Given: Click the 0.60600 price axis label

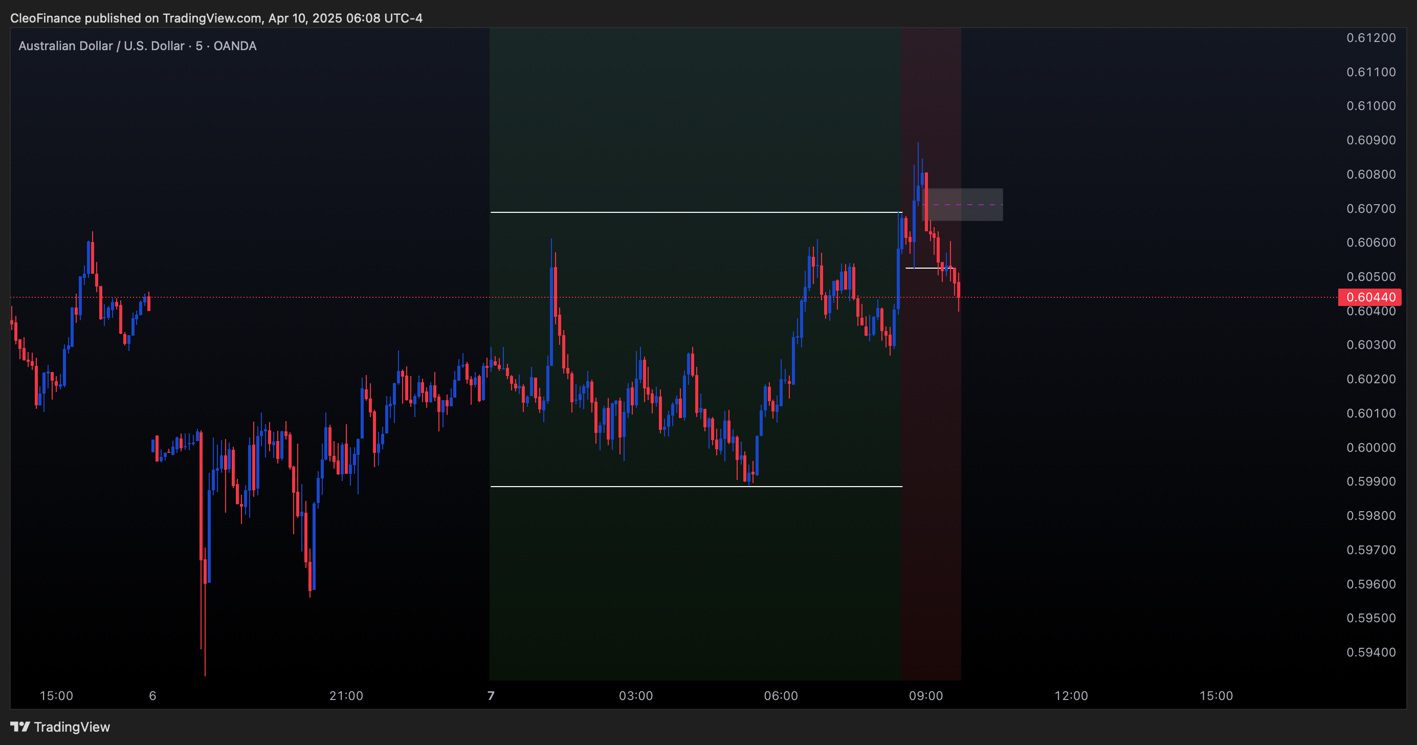Looking at the screenshot, I should pos(1371,243).
